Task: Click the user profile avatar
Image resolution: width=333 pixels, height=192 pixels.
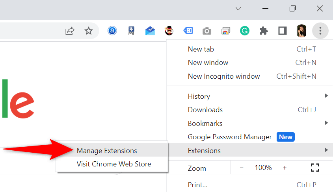Action: [301, 31]
